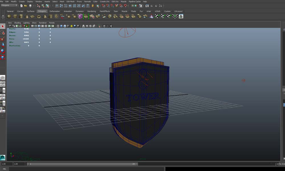The height and width of the screenshot is (171, 285).
Task: Click the purple cube shelf icon
Action: (x=80, y=16)
